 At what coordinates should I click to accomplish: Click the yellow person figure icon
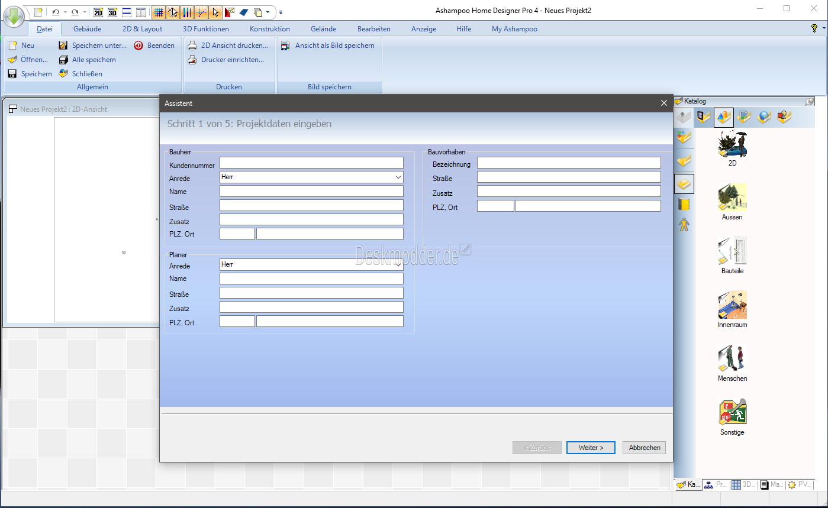click(x=684, y=225)
